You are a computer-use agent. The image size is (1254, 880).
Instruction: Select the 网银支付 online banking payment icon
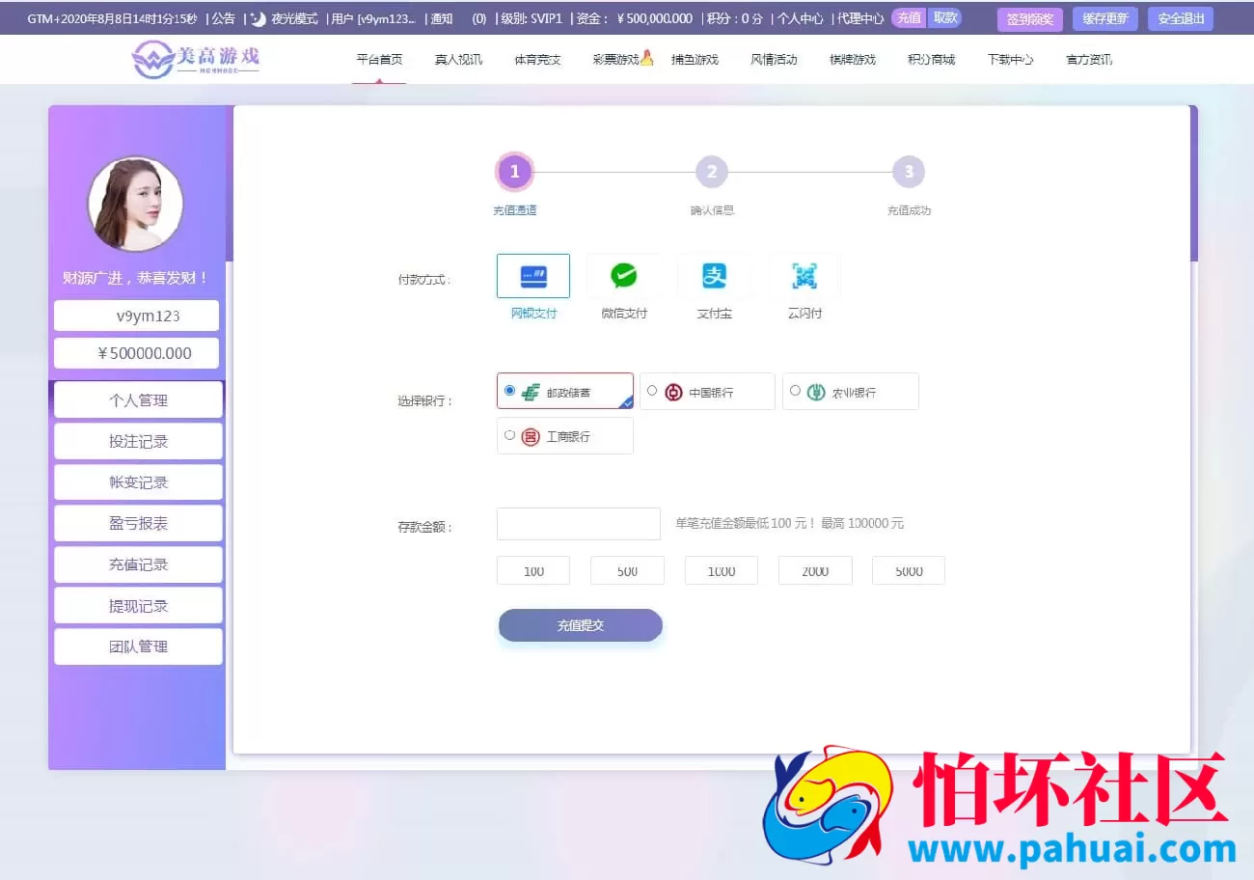click(532, 275)
